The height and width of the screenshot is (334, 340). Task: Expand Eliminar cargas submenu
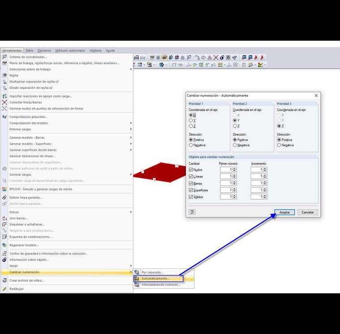[131, 129]
